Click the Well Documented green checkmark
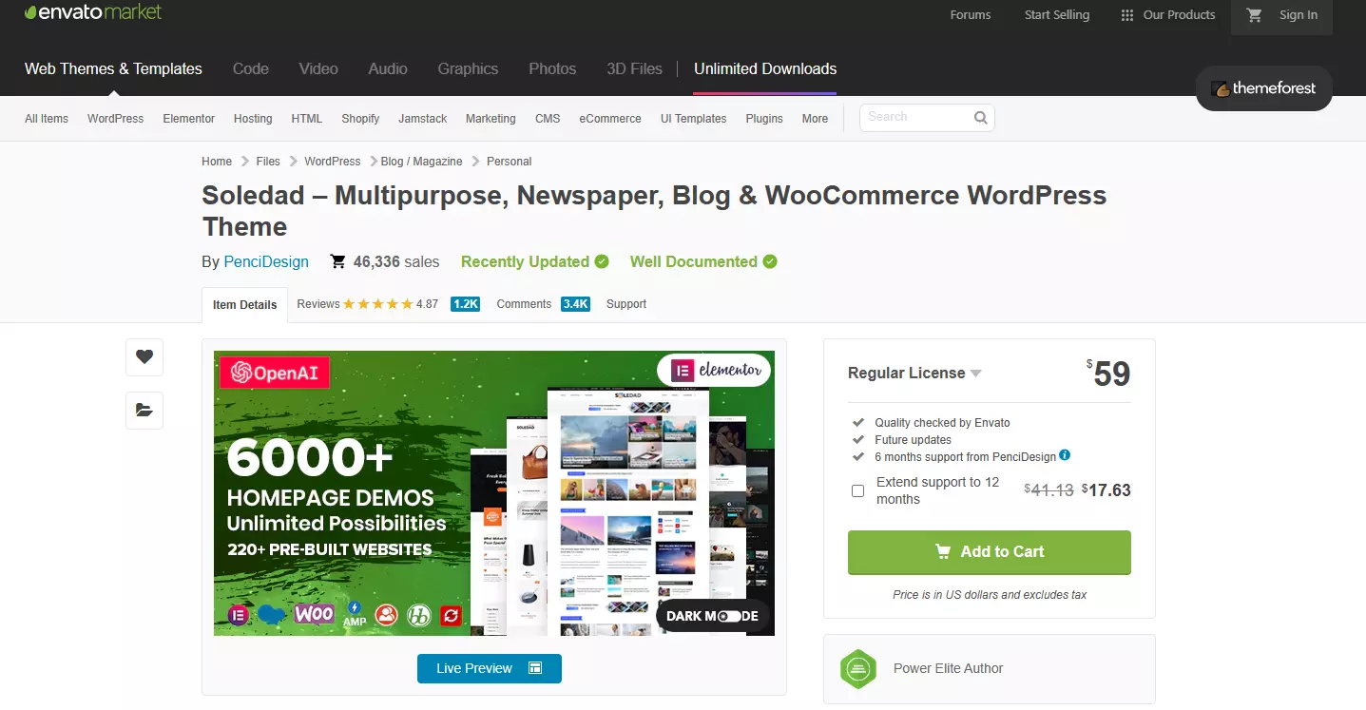 click(x=770, y=261)
